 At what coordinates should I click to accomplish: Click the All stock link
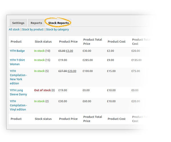(x=14, y=29)
